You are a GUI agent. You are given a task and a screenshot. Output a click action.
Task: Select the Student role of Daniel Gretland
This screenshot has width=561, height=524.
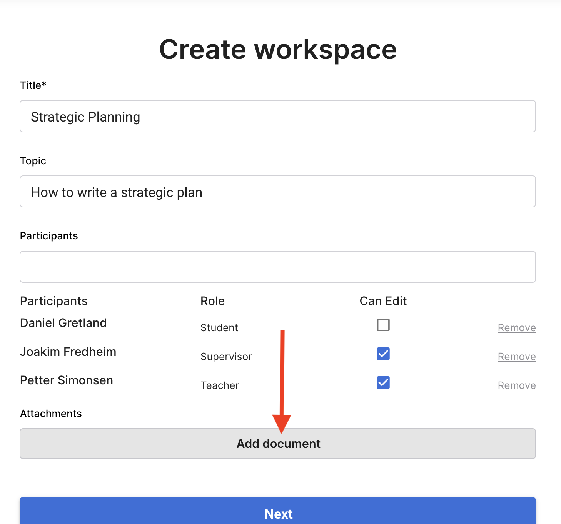point(219,328)
